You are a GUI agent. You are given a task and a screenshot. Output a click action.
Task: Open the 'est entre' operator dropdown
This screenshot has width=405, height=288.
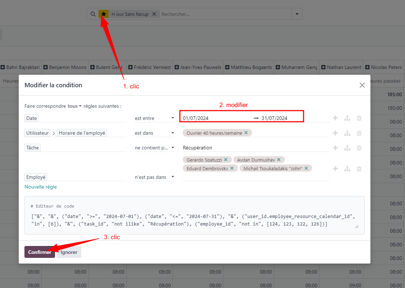[154, 118]
